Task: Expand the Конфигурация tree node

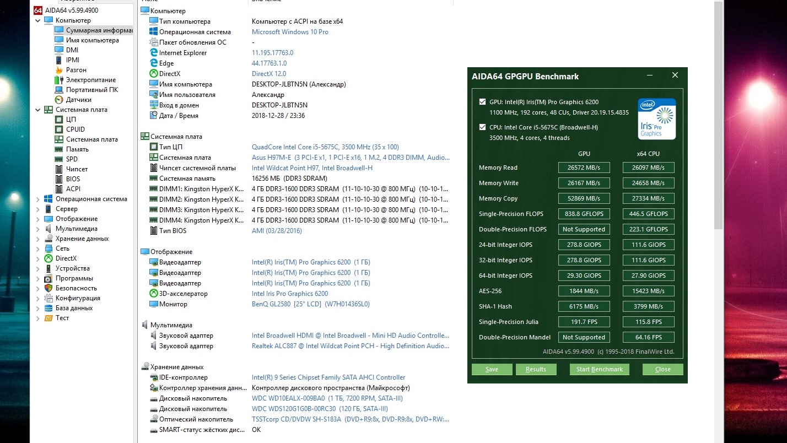Action: click(x=38, y=298)
